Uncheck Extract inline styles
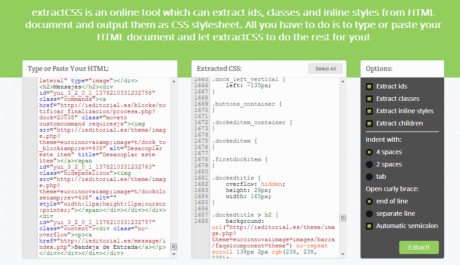The height and width of the screenshot is (265, 460). pyautogui.click(x=369, y=111)
